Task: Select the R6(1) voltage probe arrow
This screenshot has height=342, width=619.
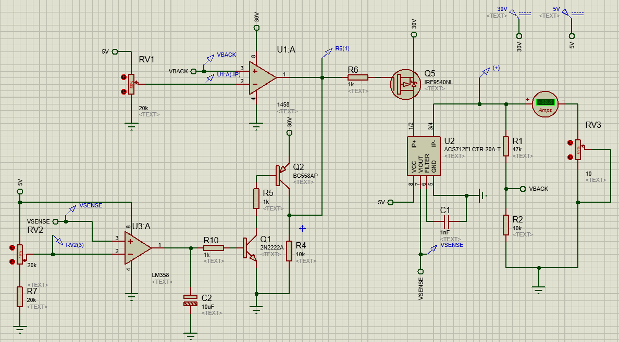Action: point(327,52)
